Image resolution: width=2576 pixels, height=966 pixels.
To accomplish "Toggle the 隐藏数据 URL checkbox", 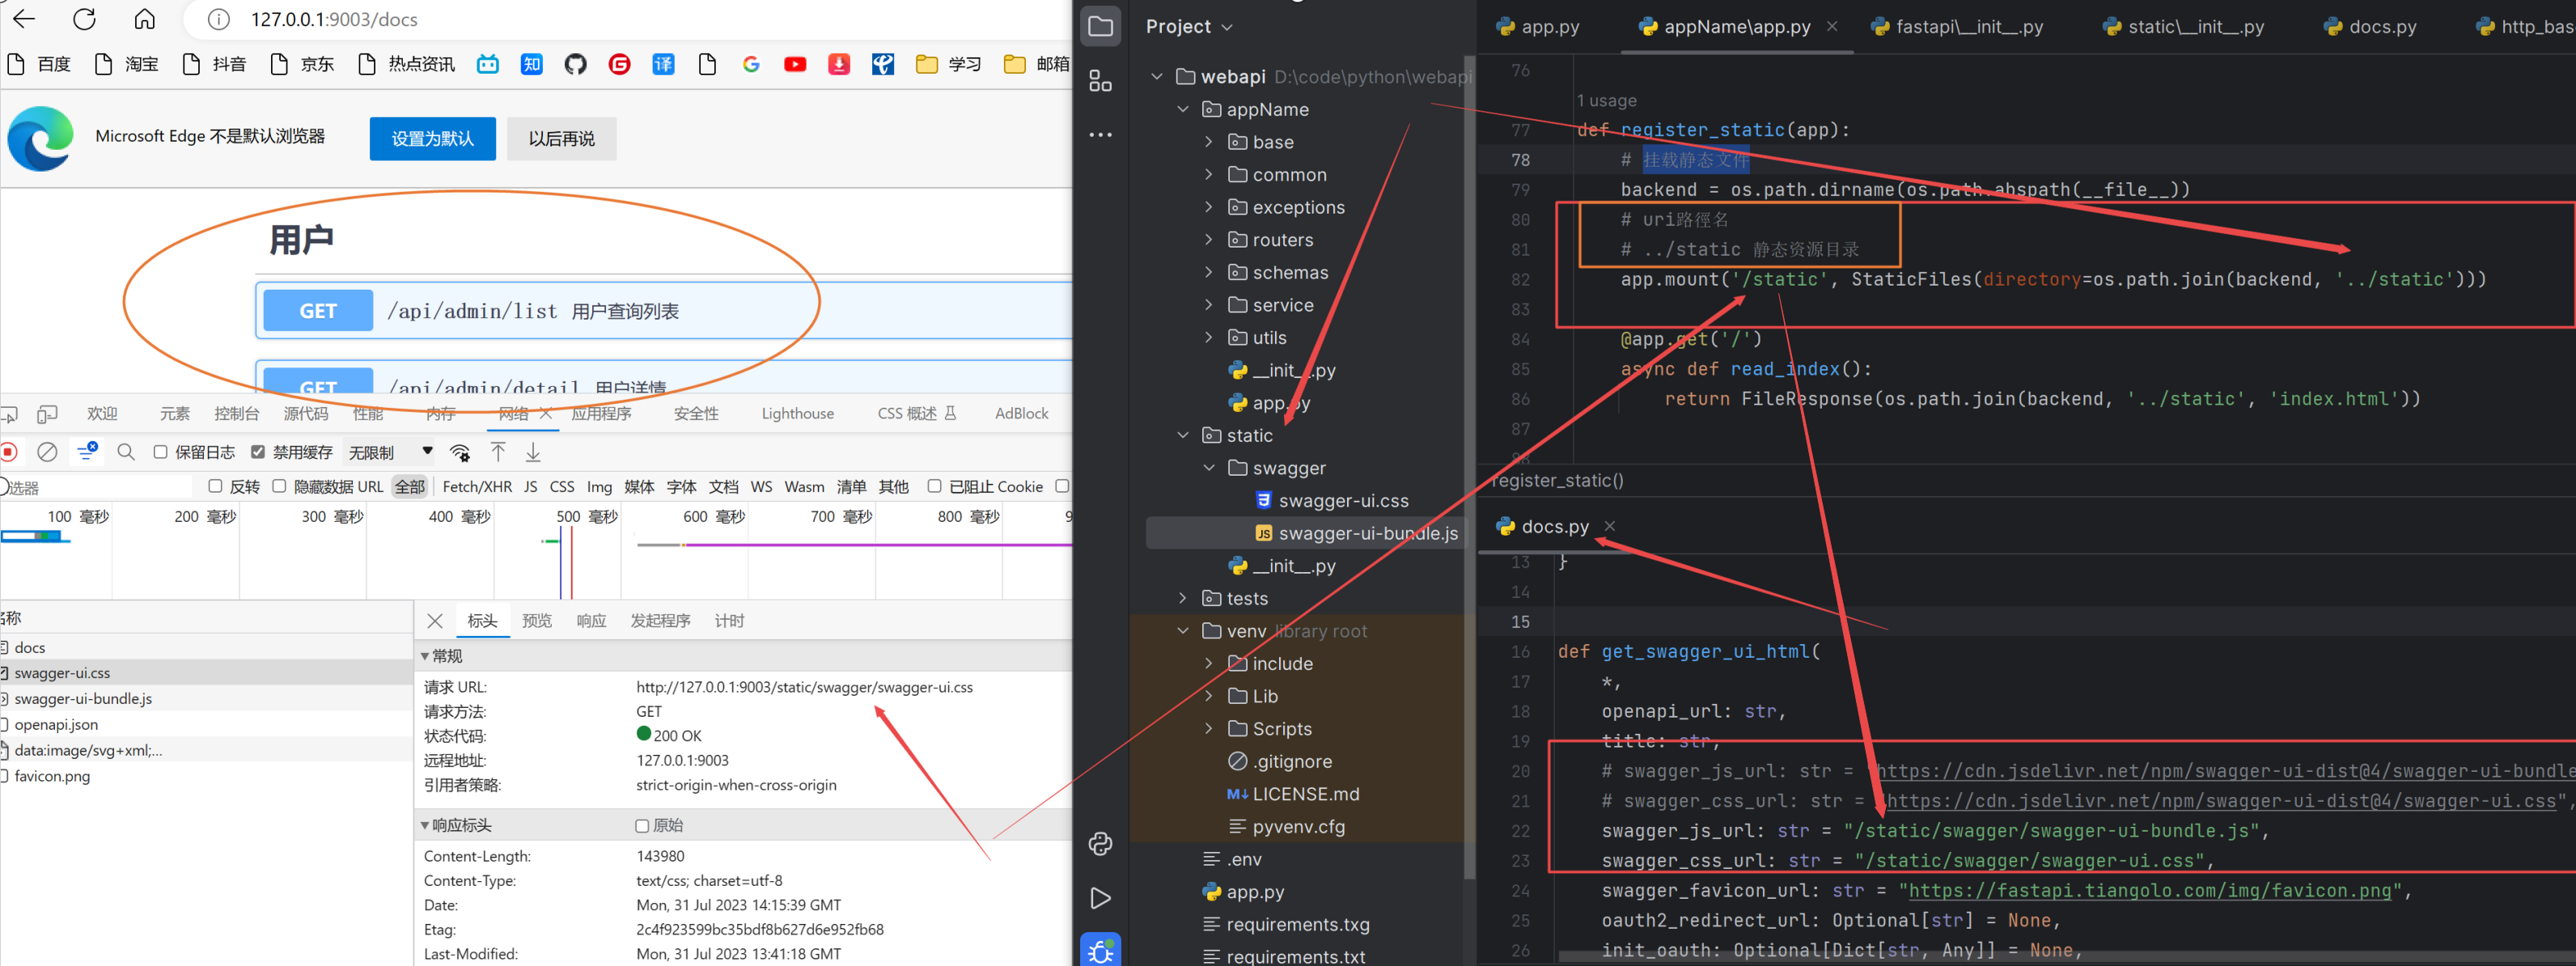I will click(279, 486).
